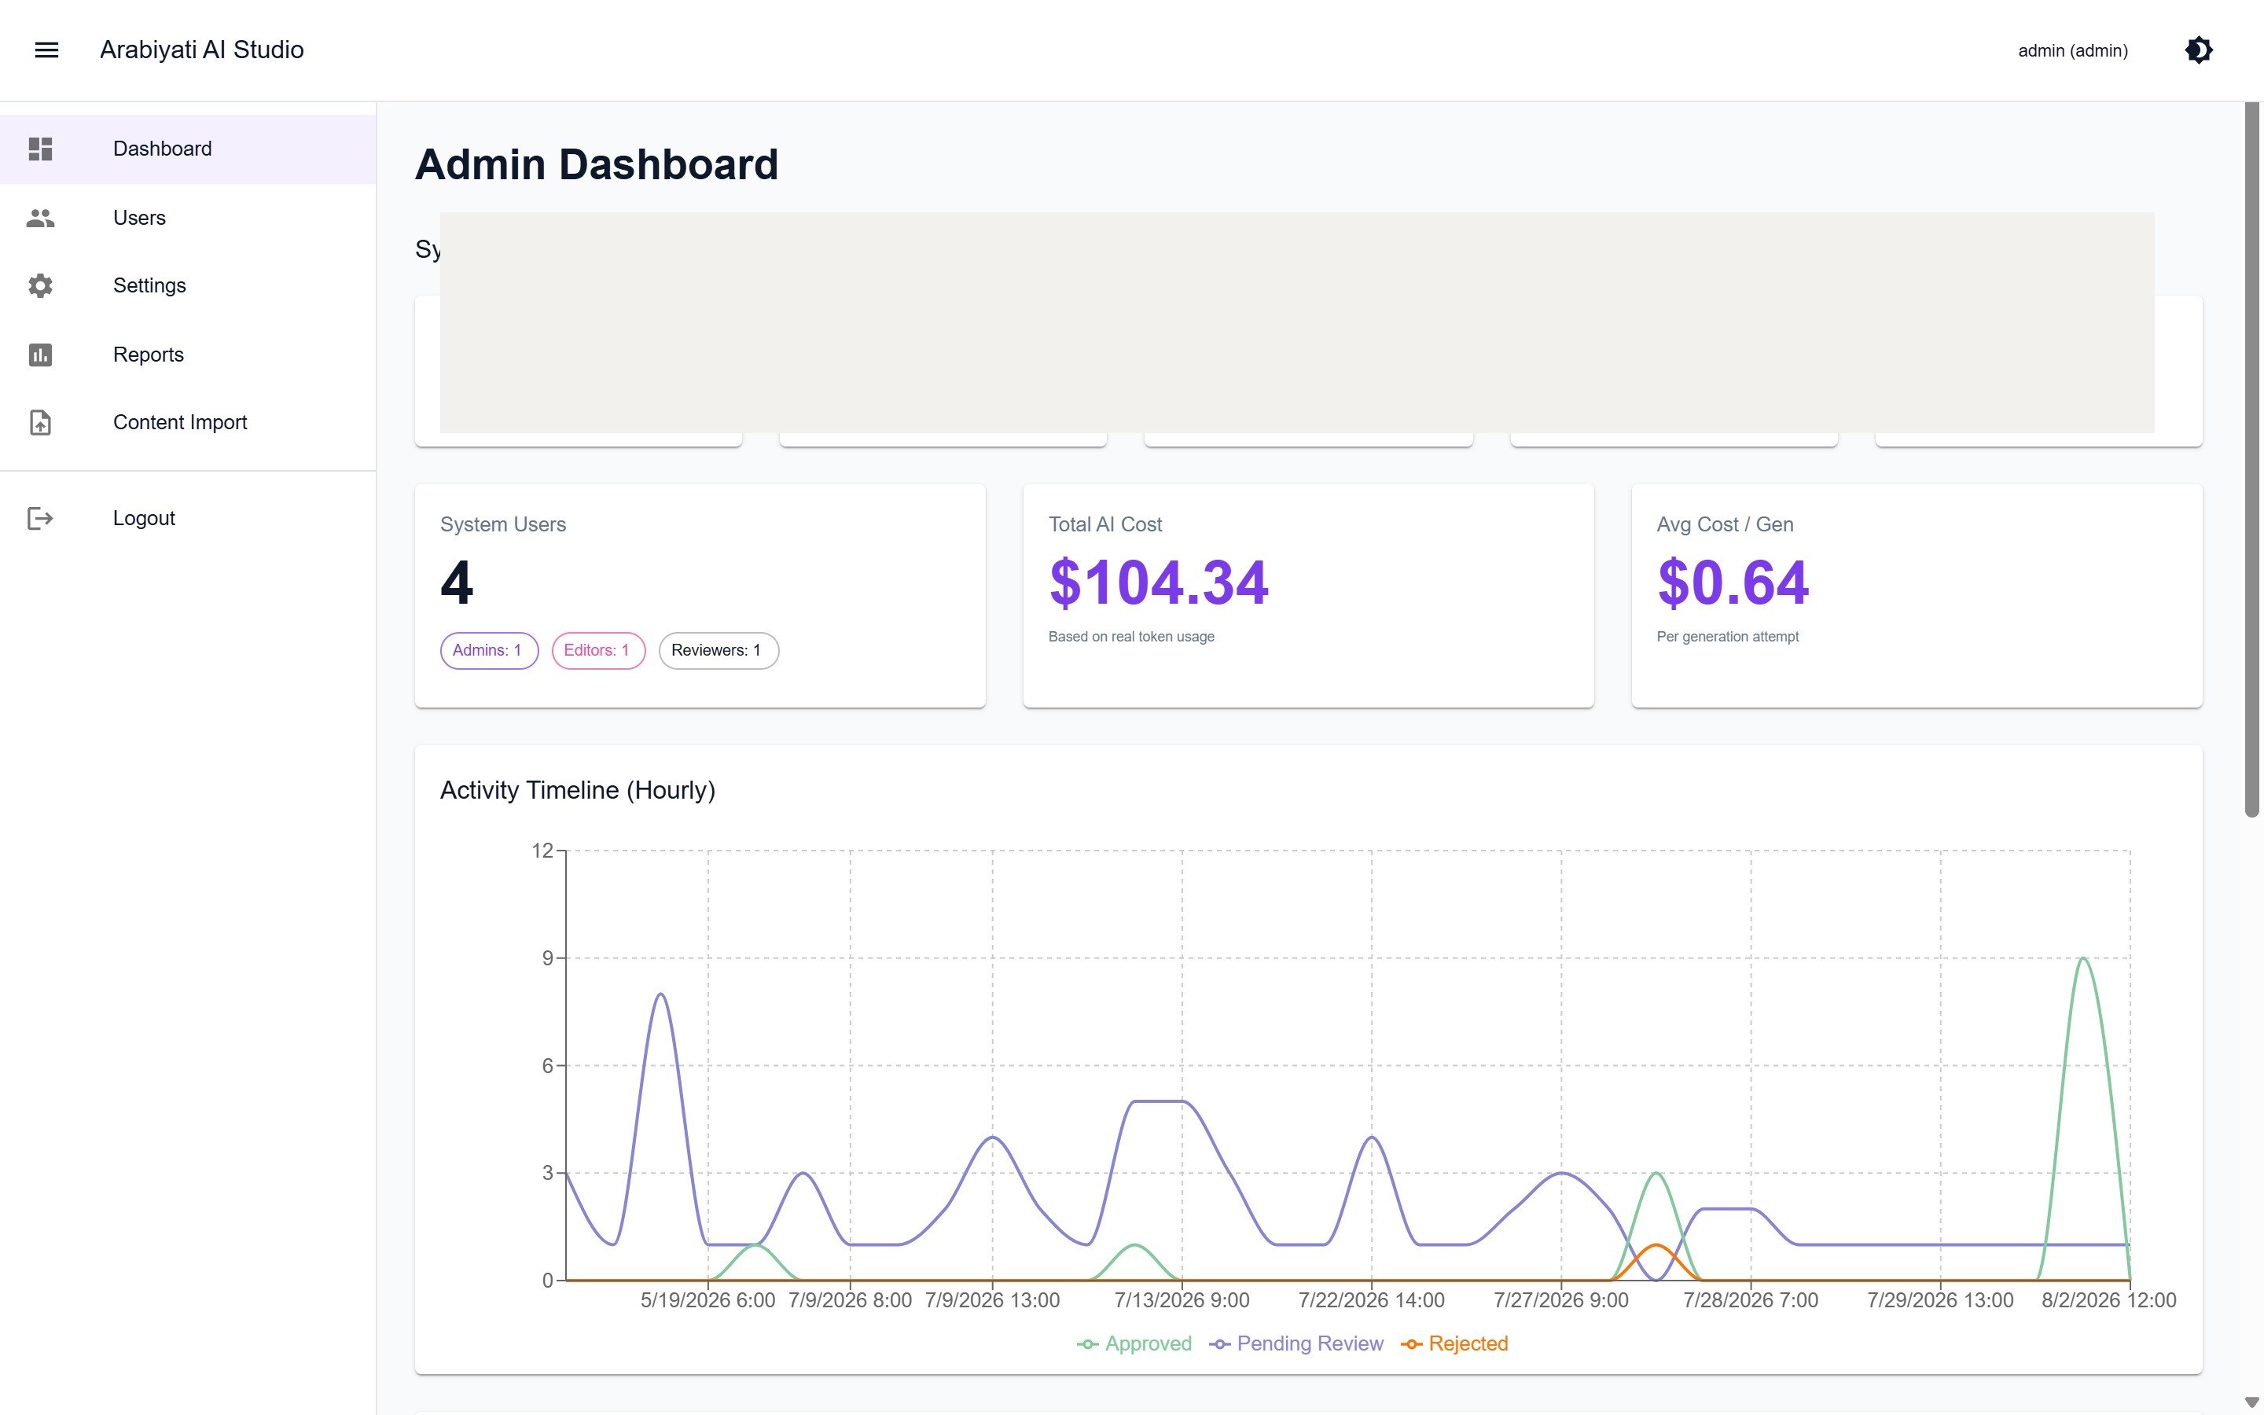This screenshot has height=1415, width=2264.
Task: Click the admin (admin) user label
Action: pos(2073,50)
